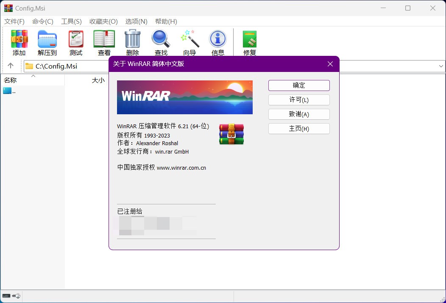Minimize the Config.Msi WinRAR window
The height and width of the screenshot is (303, 446).
point(383,8)
